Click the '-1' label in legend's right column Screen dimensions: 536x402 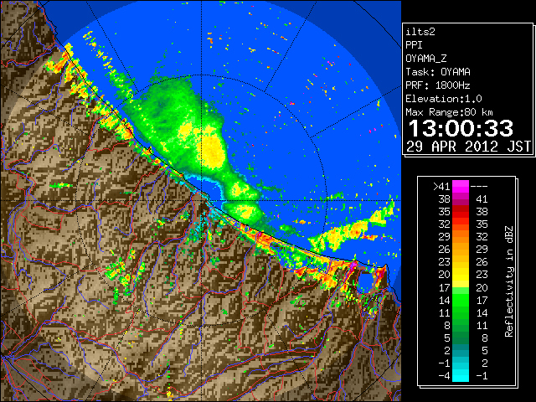(x=482, y=375)
